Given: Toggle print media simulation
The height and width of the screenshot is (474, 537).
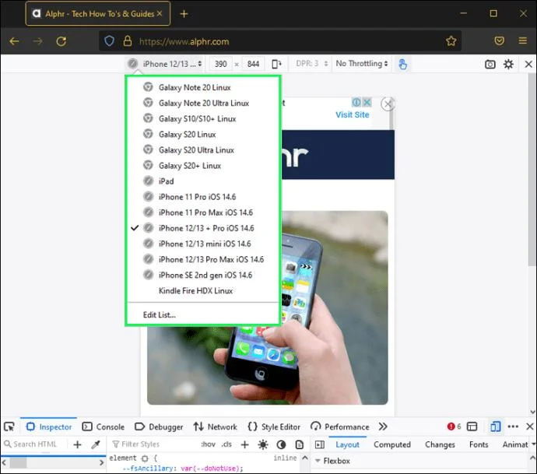Looking at the screenshot, I should pyautogui.click(x=300, y=444).
